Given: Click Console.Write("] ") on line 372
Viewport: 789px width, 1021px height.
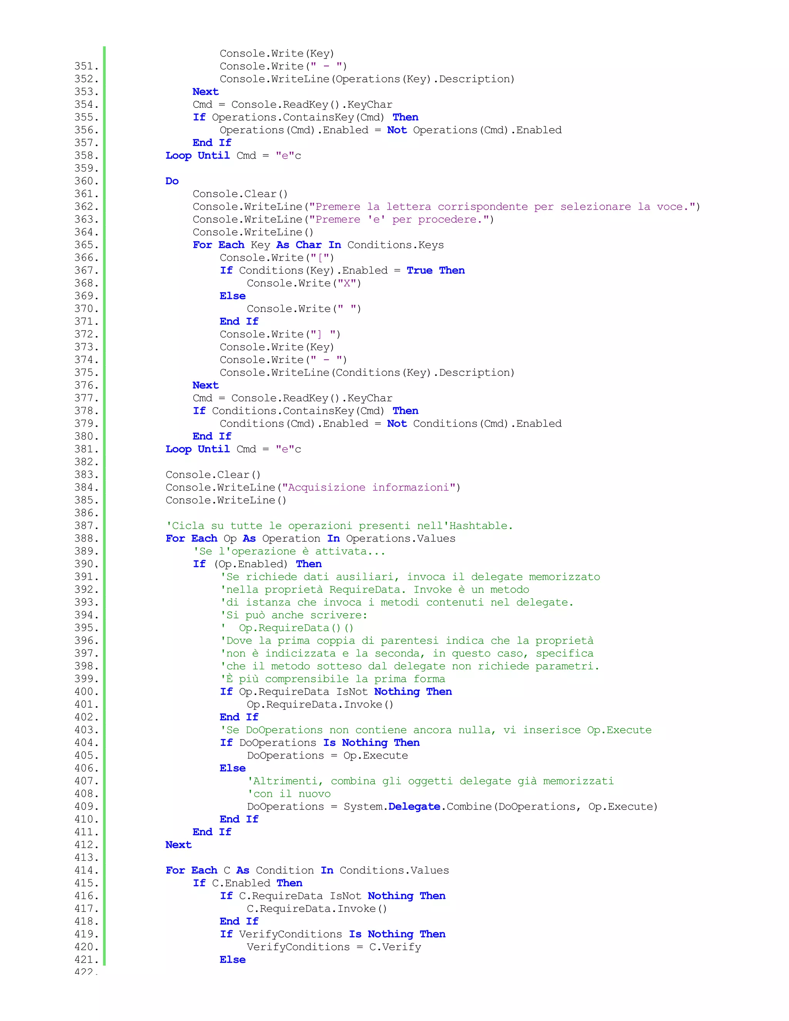Looking at the screenshot, I should click(x=280, y=334).
